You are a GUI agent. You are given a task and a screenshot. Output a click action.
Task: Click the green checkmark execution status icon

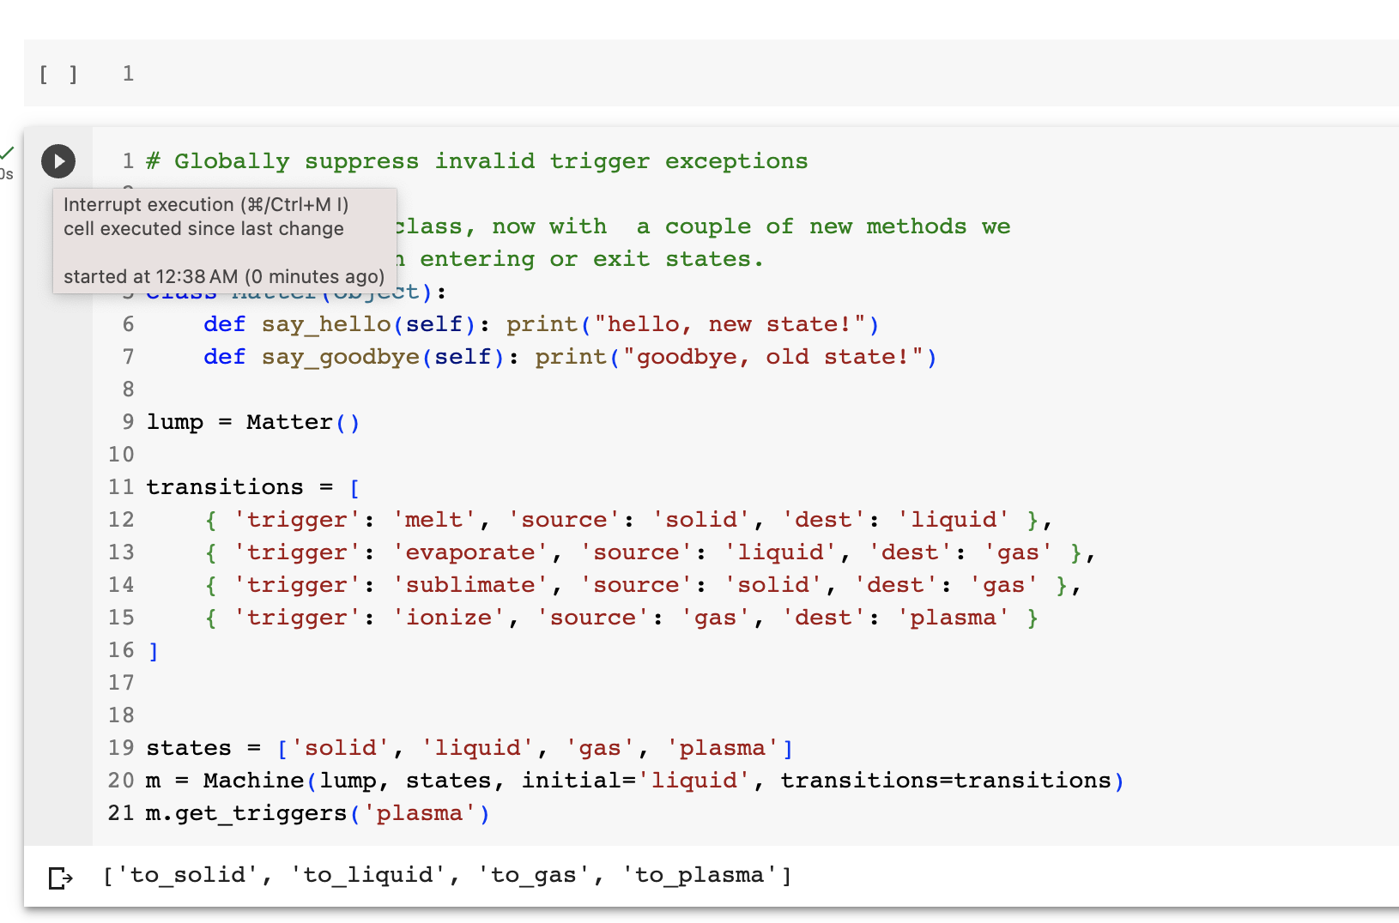pyautogui.click(x=8, y=153)
